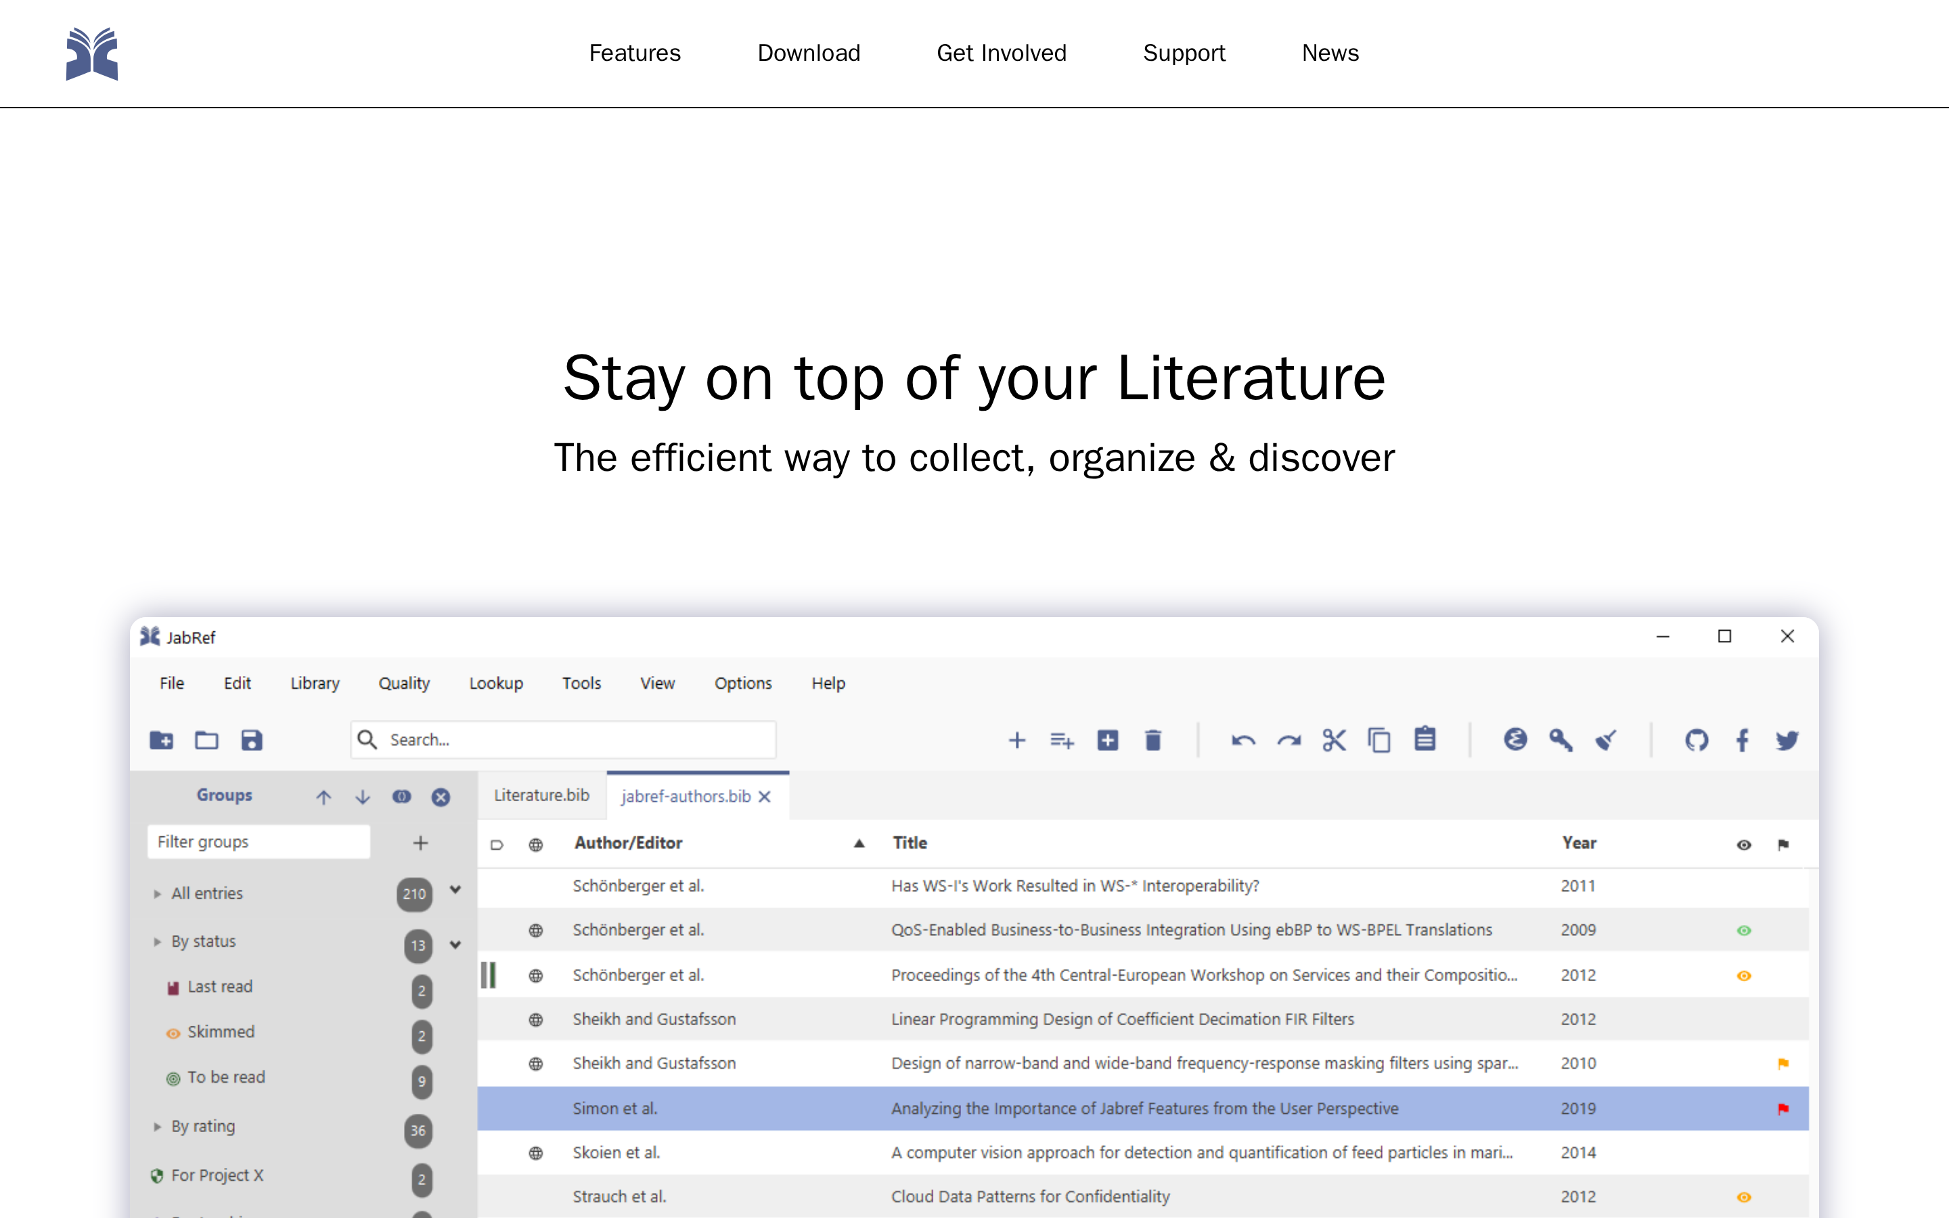Click the save library disk icon
Screen dimensions: 1949x1218
(252, 740)
